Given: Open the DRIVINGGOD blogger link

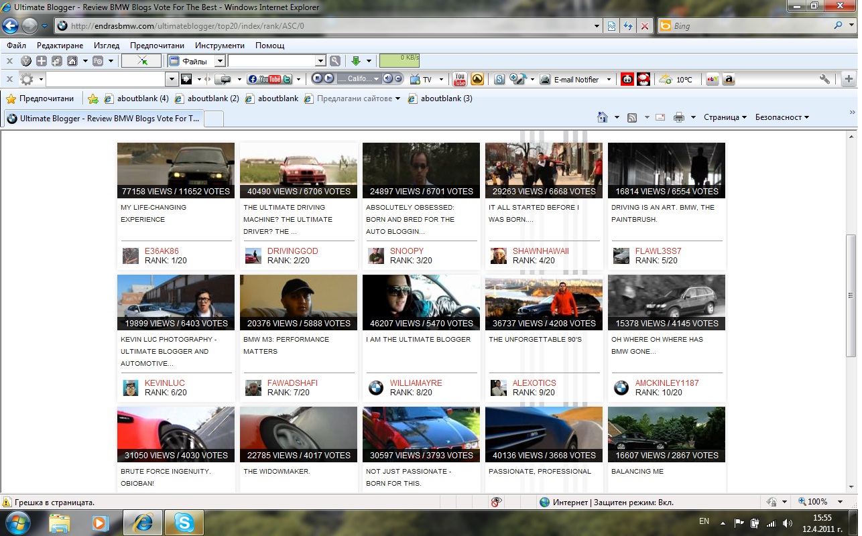Looking at the screenshot, I should coord(292,251).
